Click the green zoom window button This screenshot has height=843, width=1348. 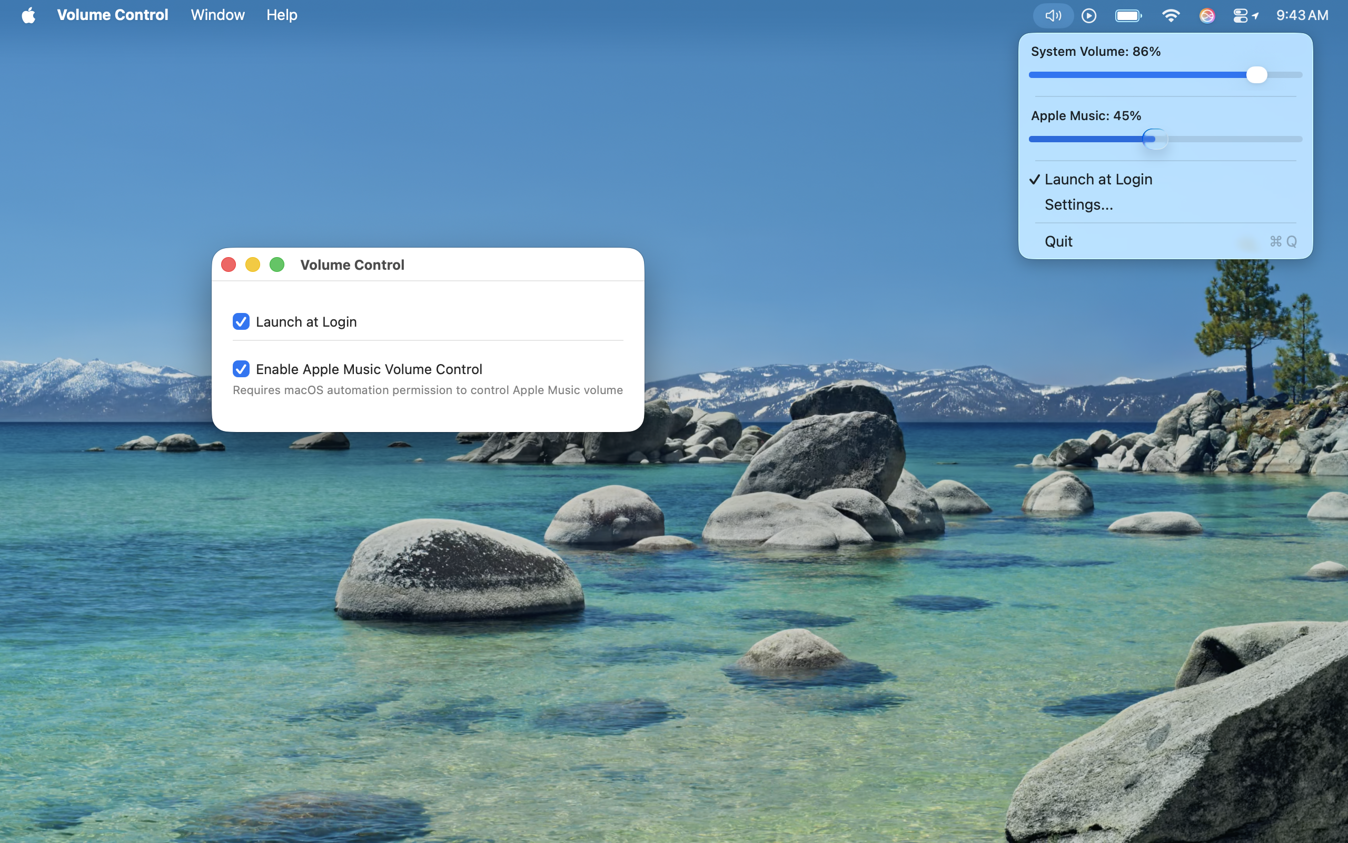click(x=277, y=265)
